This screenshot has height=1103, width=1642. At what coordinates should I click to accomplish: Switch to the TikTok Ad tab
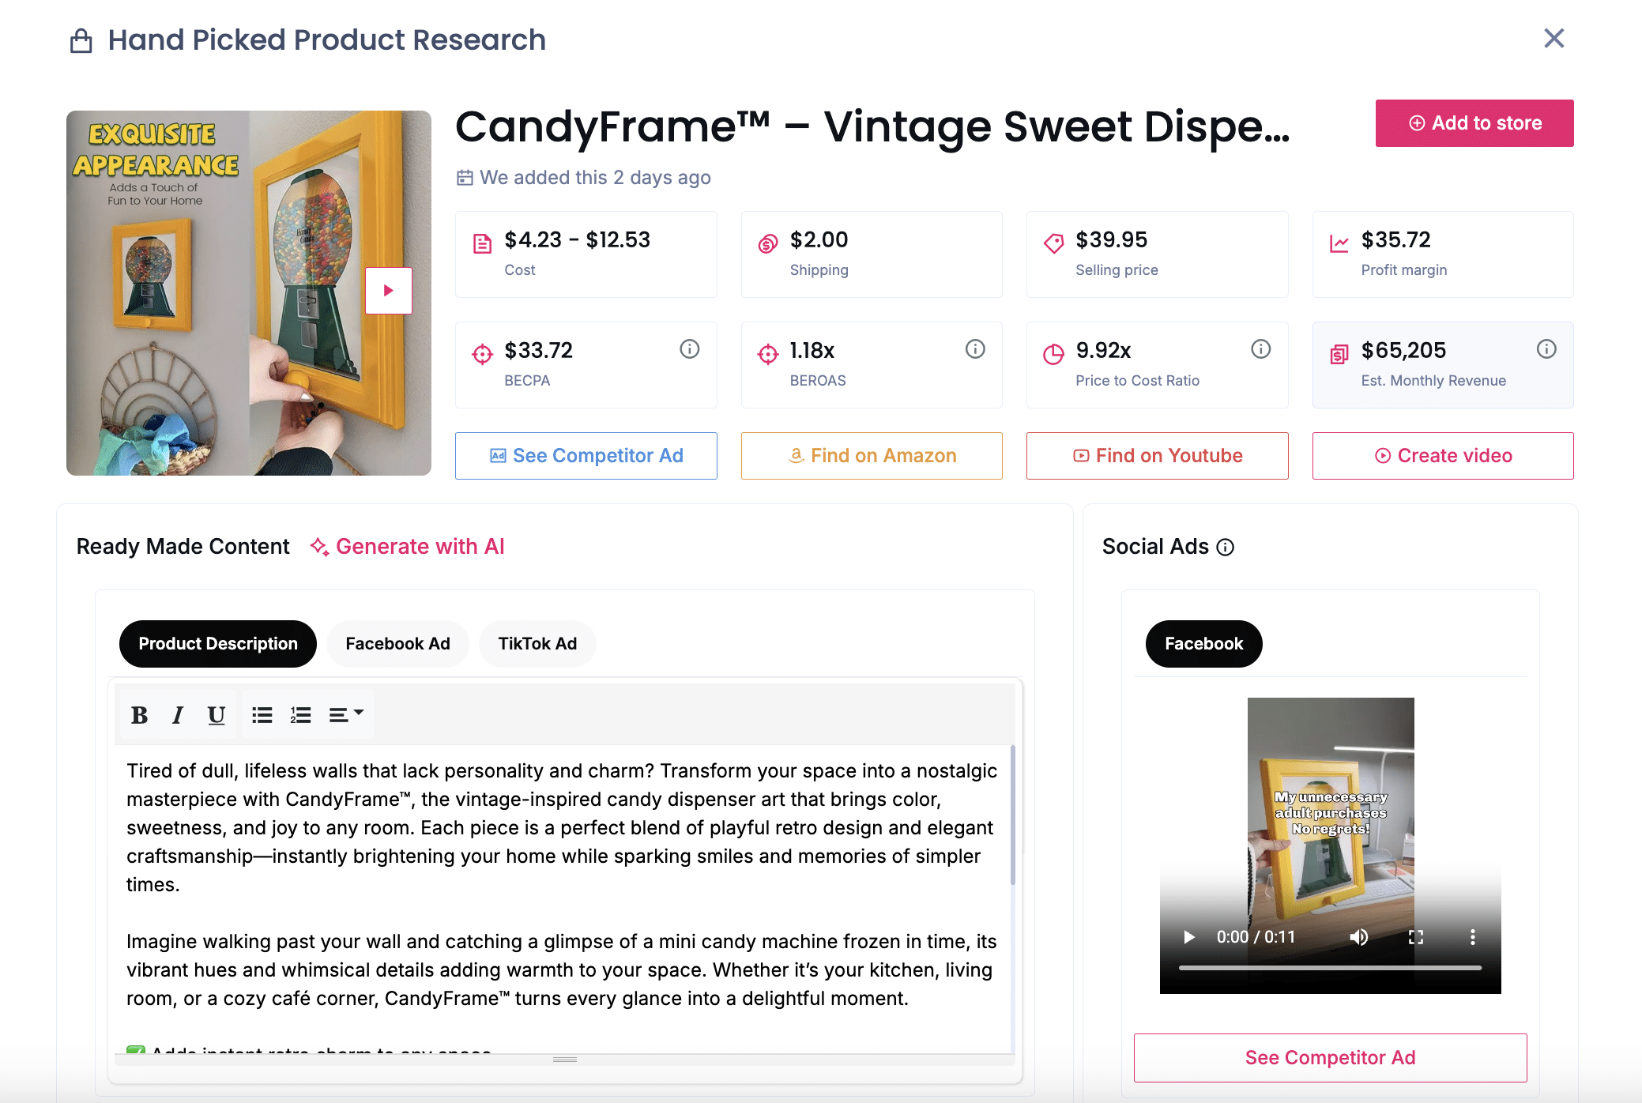(537, 644)
